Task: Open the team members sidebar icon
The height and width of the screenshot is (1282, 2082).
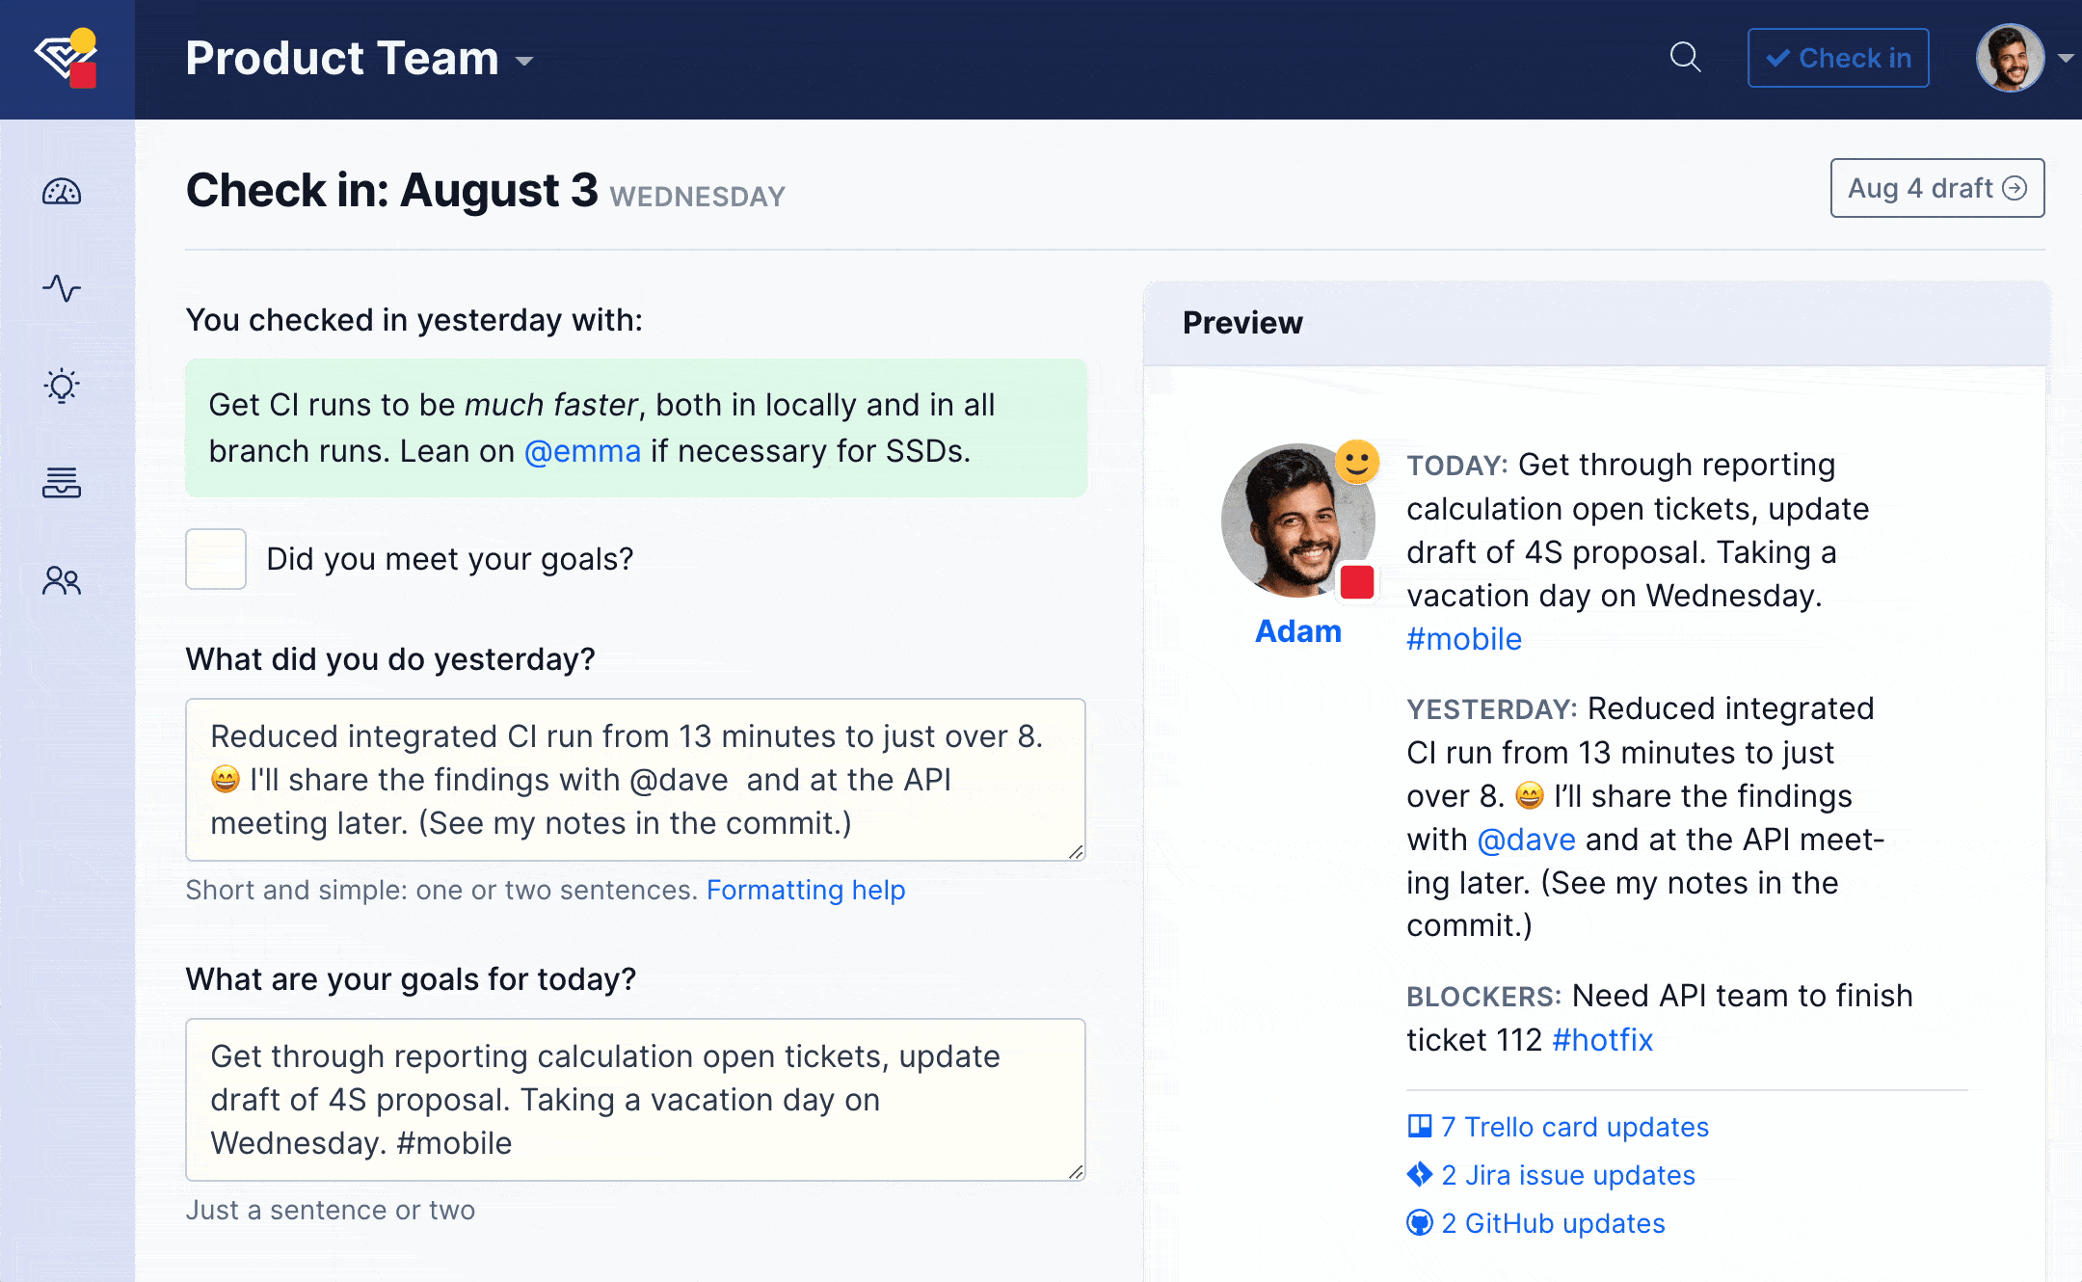Action: (62, 580)
